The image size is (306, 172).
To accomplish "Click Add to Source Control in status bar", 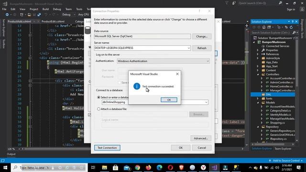I will tap(286, 161).
